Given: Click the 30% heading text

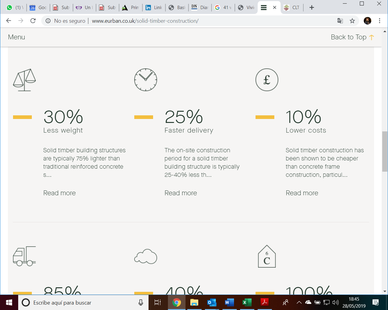Looking at the screenshot, I should [x=63, y=117].
